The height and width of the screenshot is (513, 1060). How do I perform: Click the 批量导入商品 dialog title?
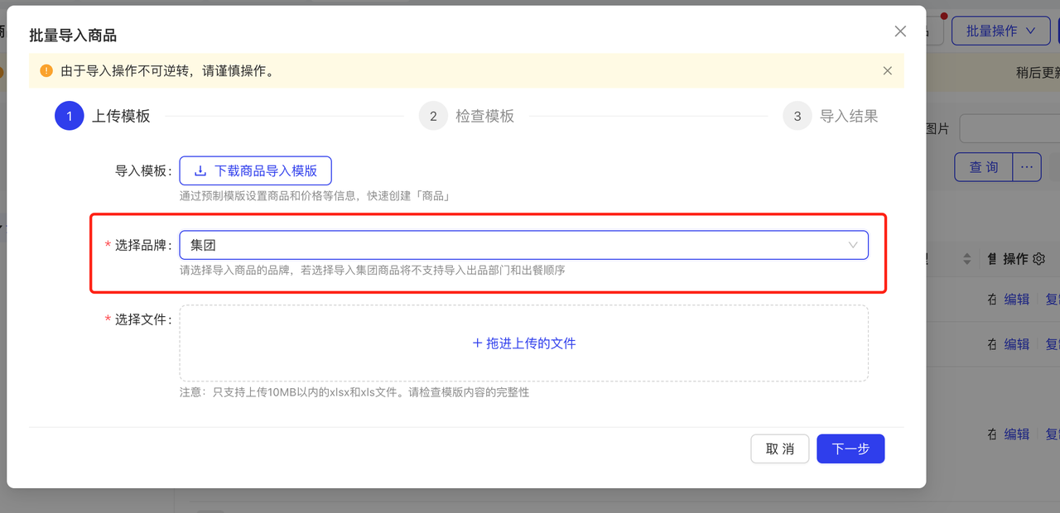pos(73,35)
